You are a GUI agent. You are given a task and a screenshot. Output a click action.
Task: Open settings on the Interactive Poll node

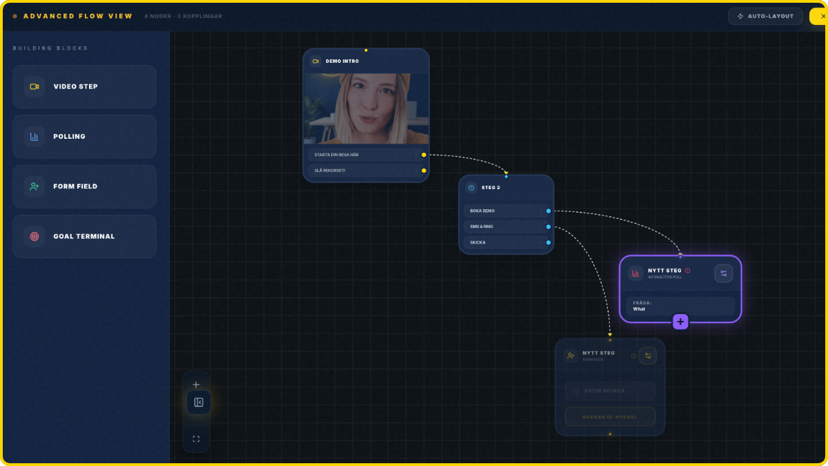[x=723, y=273]
